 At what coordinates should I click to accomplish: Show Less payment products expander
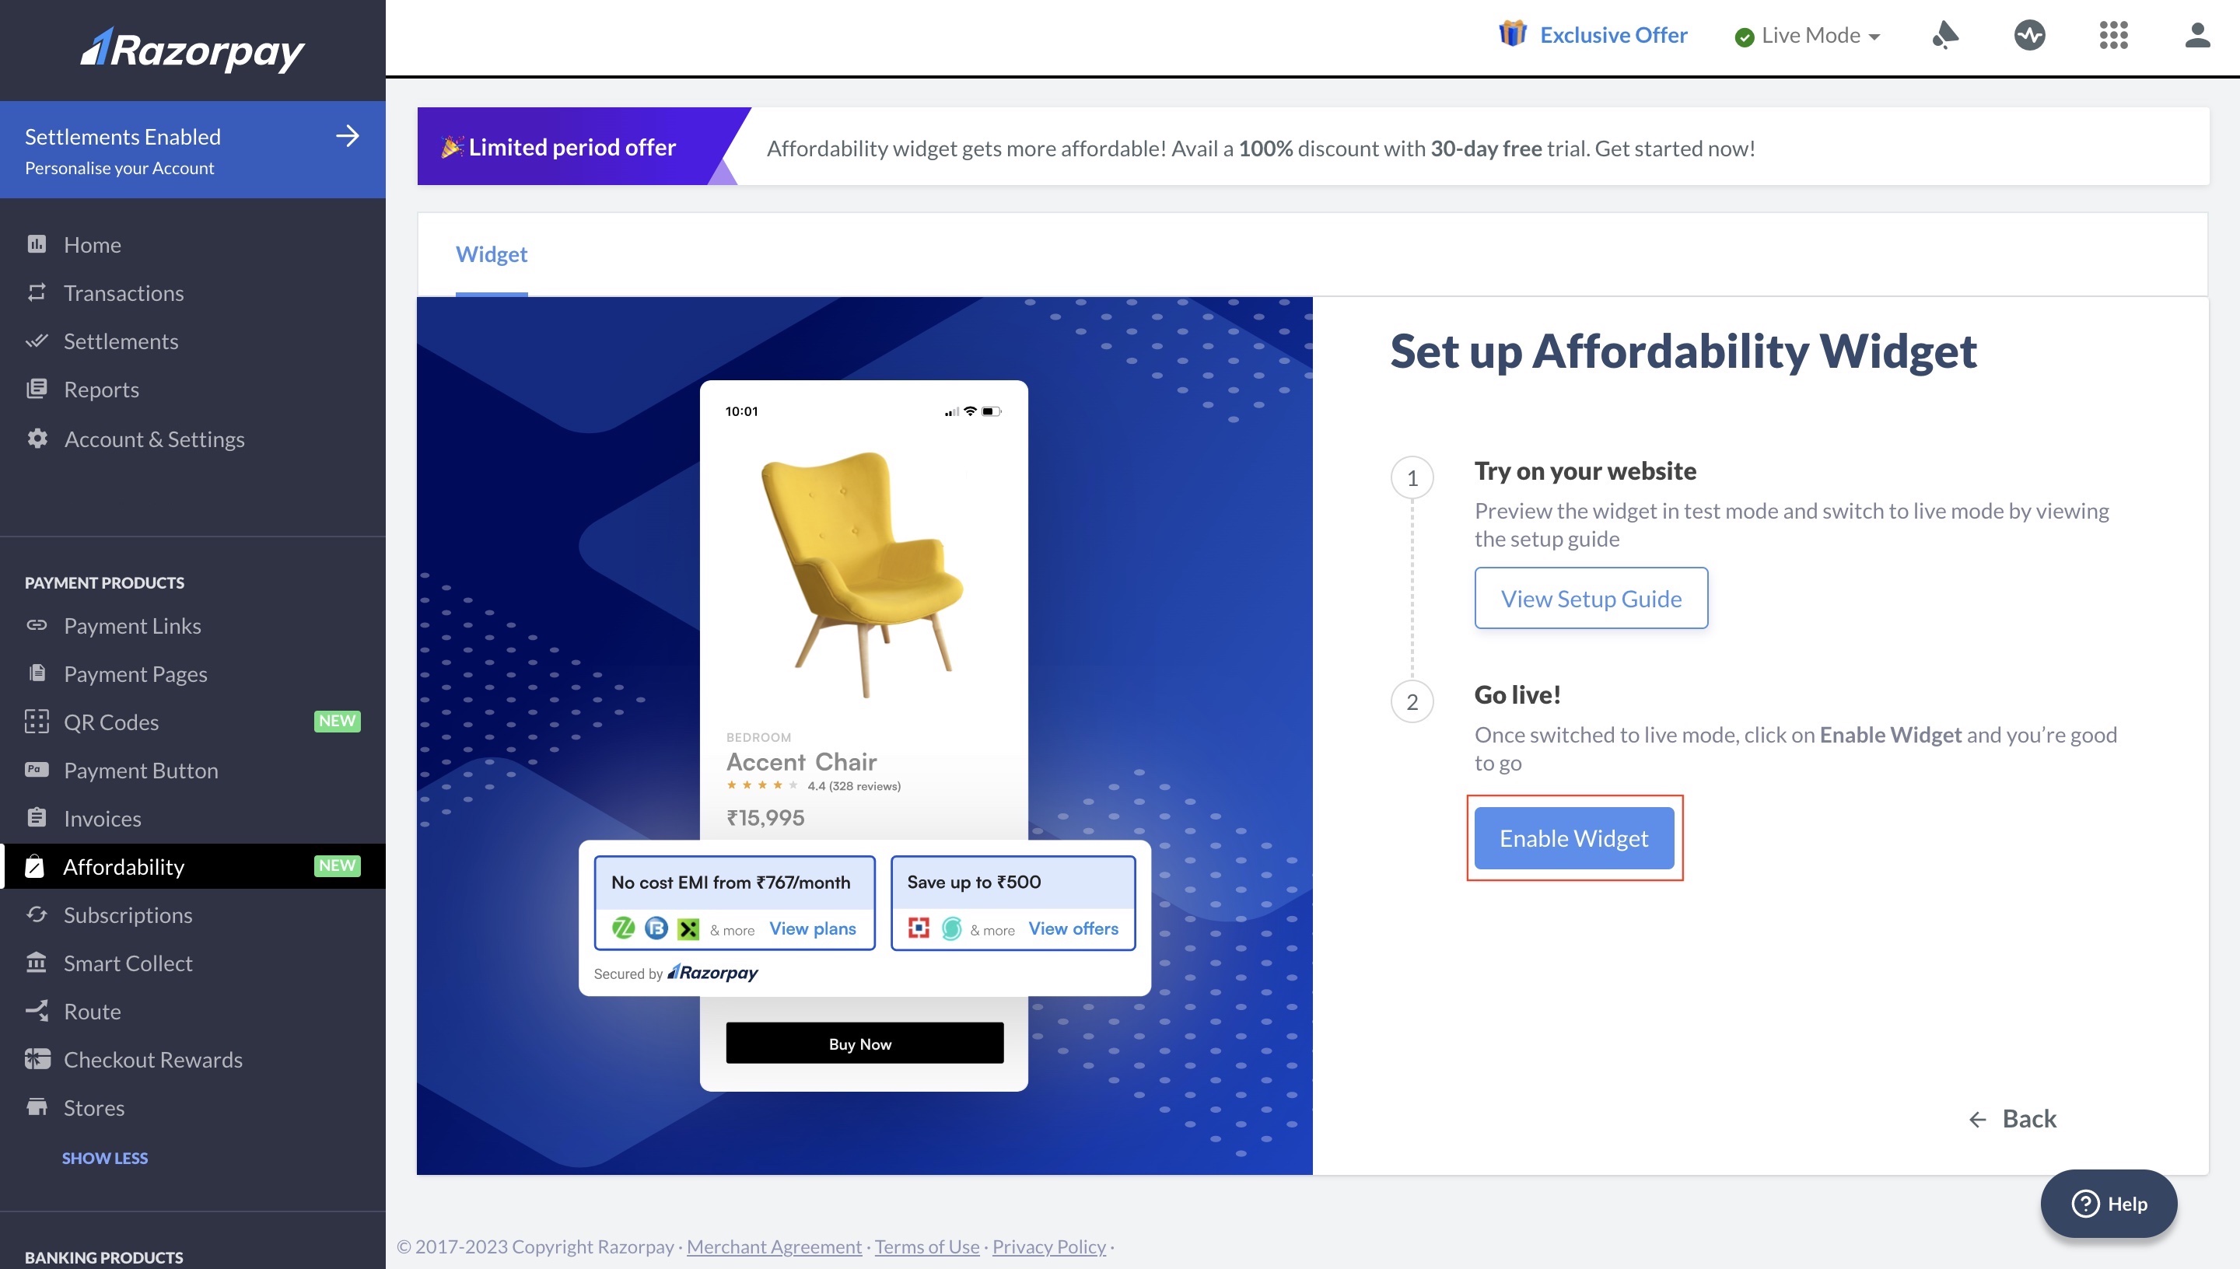tap(105, 1155)
